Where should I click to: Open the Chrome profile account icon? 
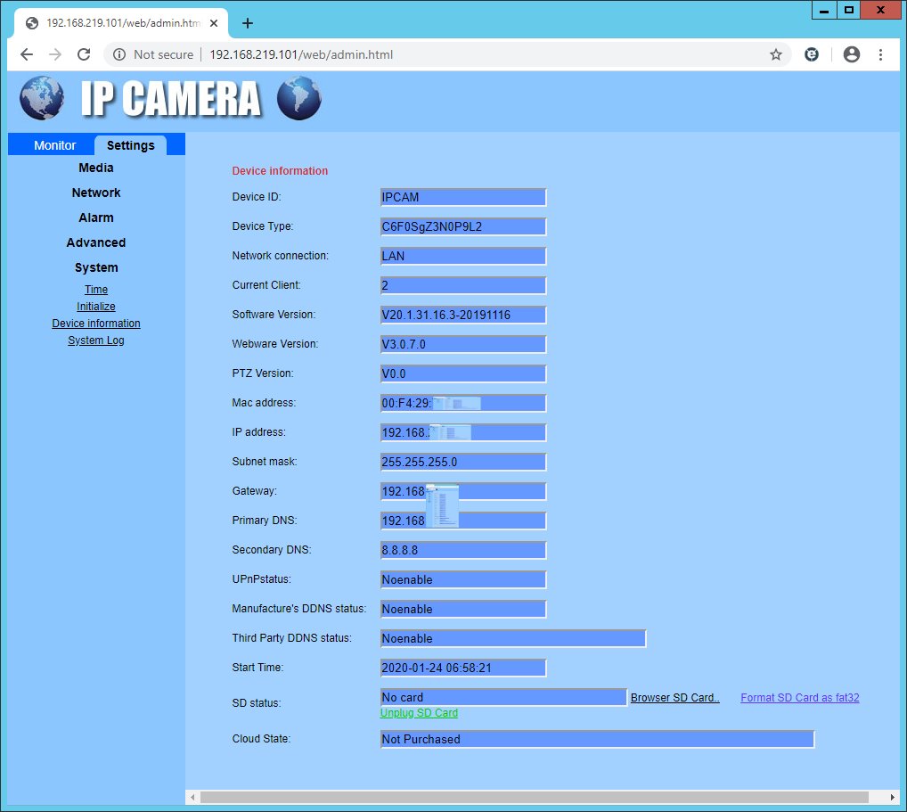(852, 54)
